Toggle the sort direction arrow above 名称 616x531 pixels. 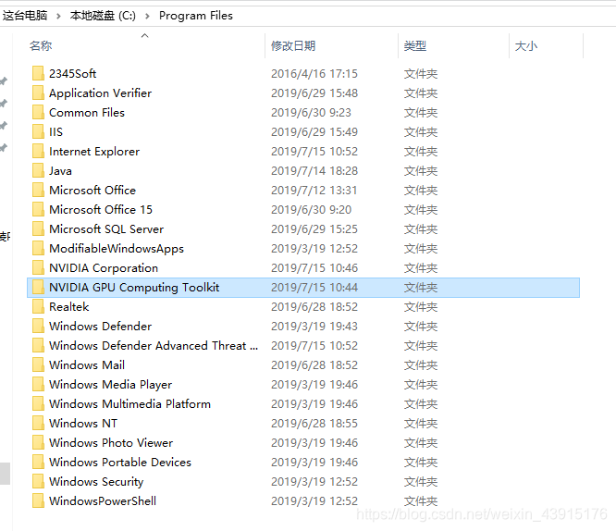[x=144, y=36]
